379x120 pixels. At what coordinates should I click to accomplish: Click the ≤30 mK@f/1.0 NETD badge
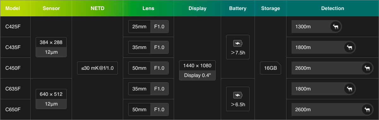point(98,68)
